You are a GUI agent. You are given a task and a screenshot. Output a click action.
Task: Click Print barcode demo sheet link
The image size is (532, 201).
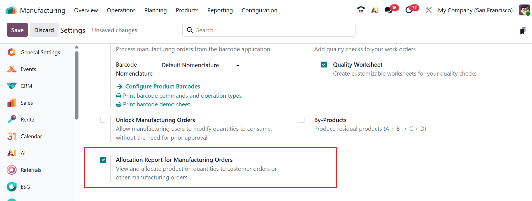(x=156, y=104)
